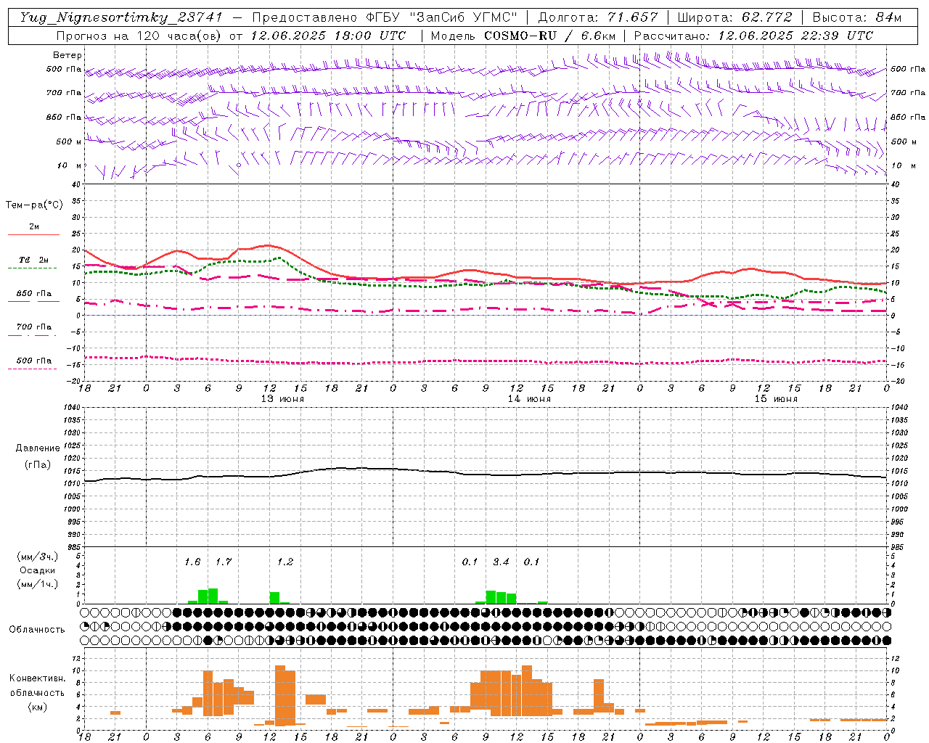Click the 'Облачность' cloud cover label
The height and width of the screenshot is (743, 929).
point(37,629)
